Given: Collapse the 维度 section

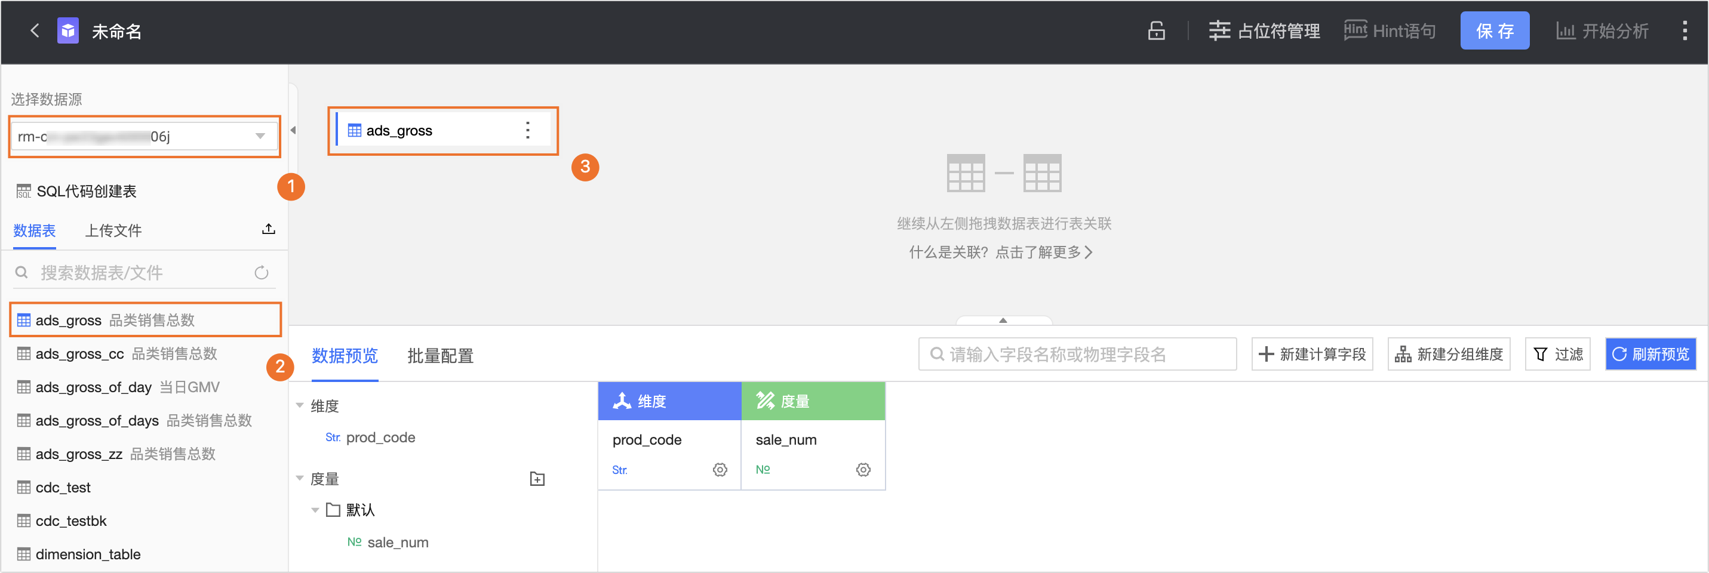Looking at the screenshot, I should point(299,405).
